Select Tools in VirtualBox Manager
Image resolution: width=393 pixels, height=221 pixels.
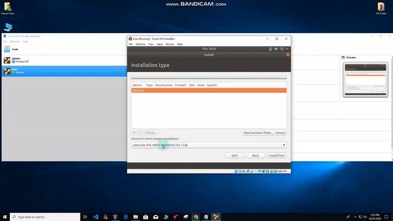click(x=64, y=49)
